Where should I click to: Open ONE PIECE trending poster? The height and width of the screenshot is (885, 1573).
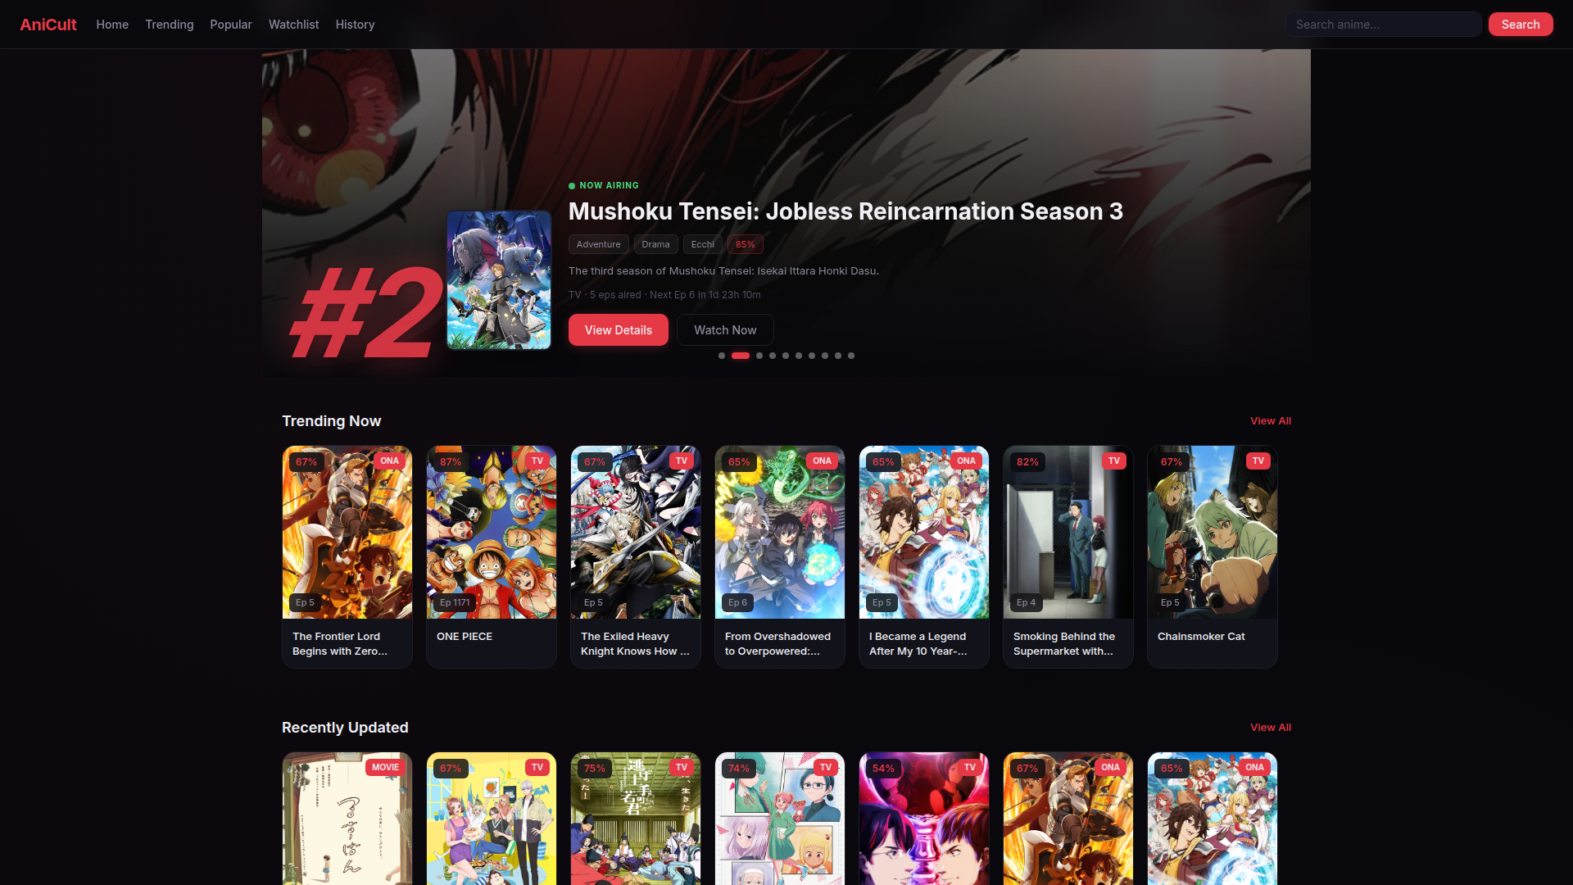click(492, 533)
